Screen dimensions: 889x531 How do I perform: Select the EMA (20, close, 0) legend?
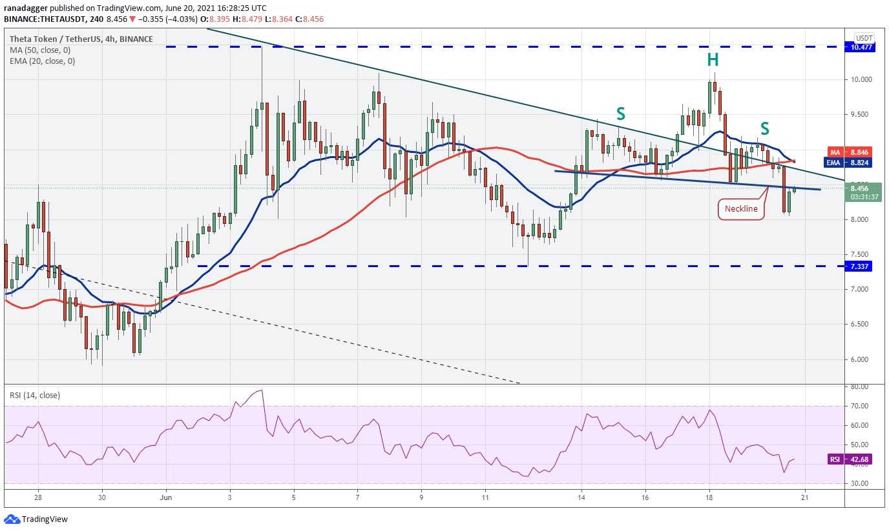[42, 61]
